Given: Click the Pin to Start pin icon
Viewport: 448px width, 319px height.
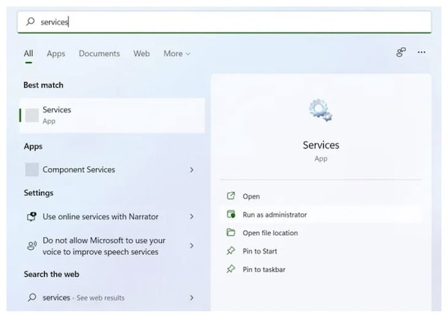Looking at the screenshot, I should tap(231, 250).
